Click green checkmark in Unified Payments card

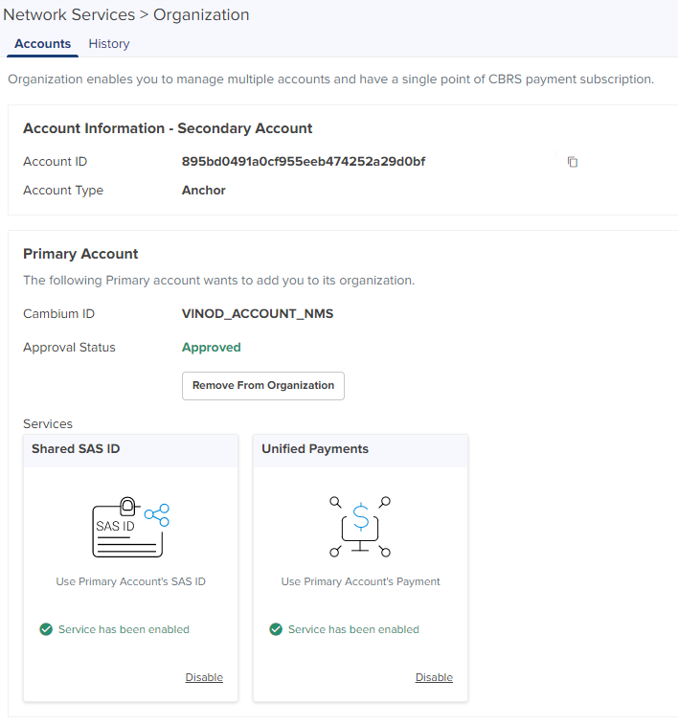pos(276,629)
